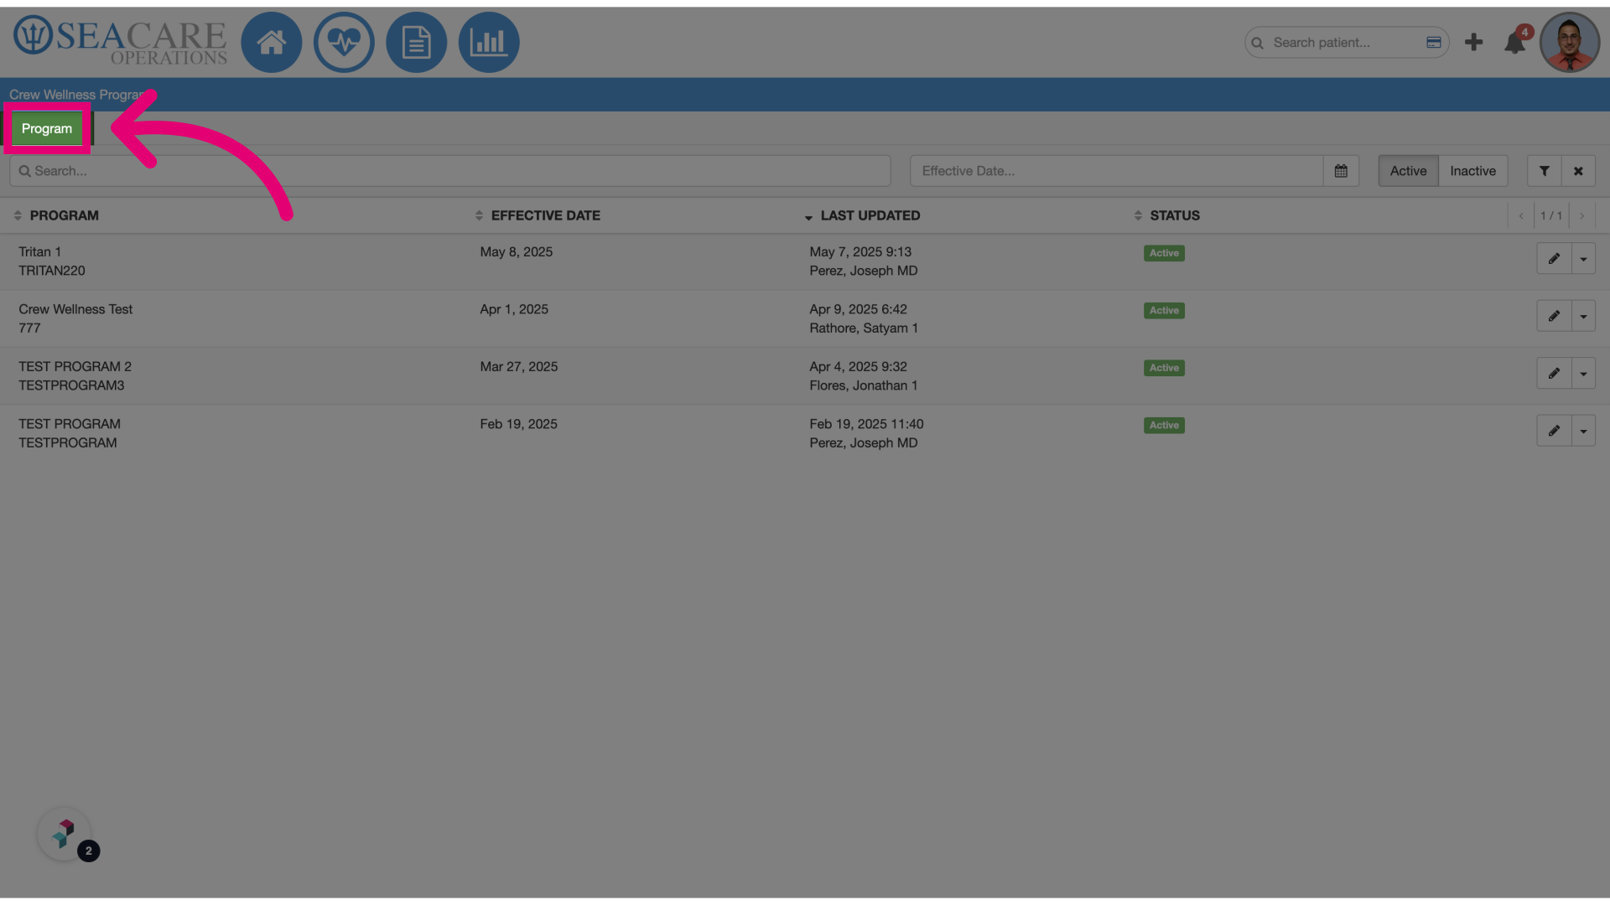Expand actions dropdown for TESTPROGRAM row
The image size is (1610, 905).
1583,431
